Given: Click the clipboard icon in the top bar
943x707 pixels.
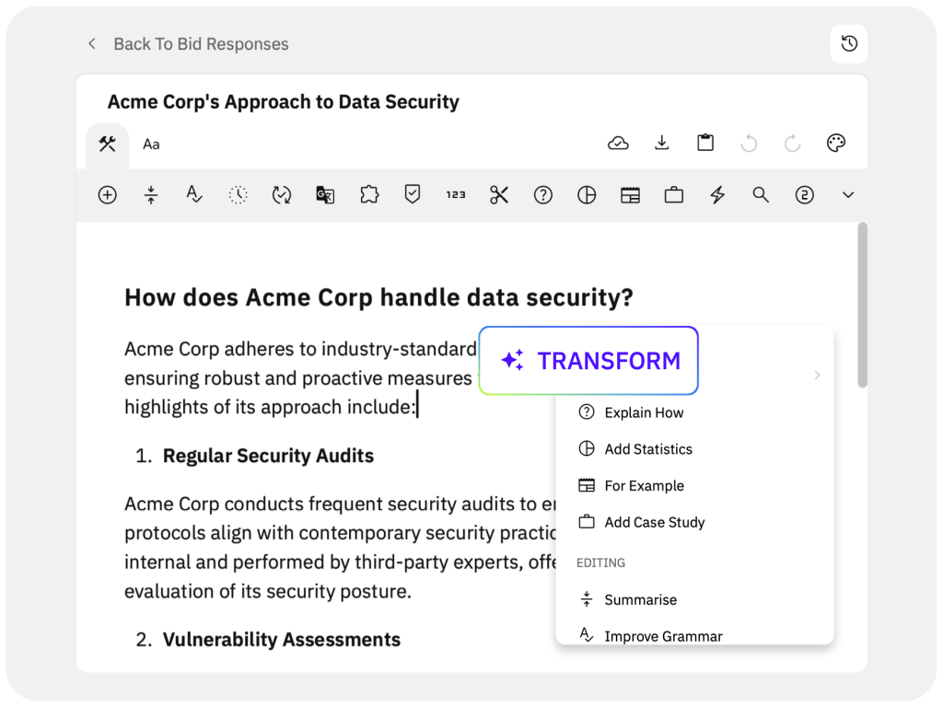Looking at the screenshot, I should 705,144.
